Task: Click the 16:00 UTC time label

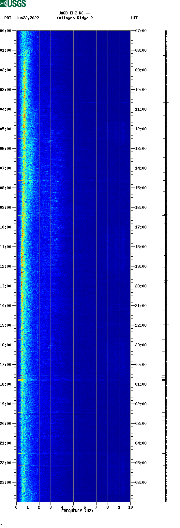Action: click(141, 208)
